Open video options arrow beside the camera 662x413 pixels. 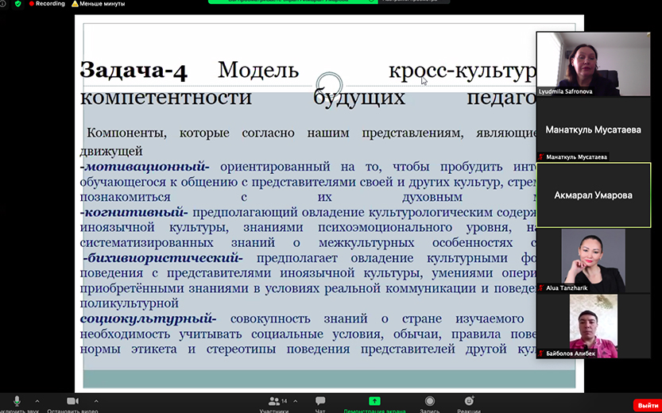[x=96, y=401]
